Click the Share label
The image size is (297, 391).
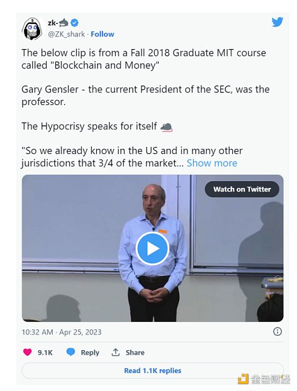pyautogui.click(x=135, y=353)
